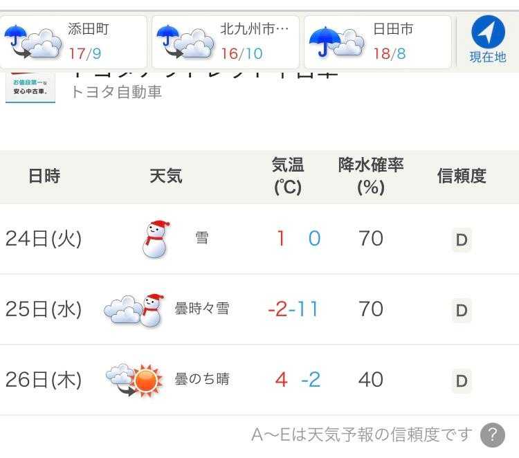Tap the 現在地 current location arrow icon
The image size is (519, 458).
[488, 32]
